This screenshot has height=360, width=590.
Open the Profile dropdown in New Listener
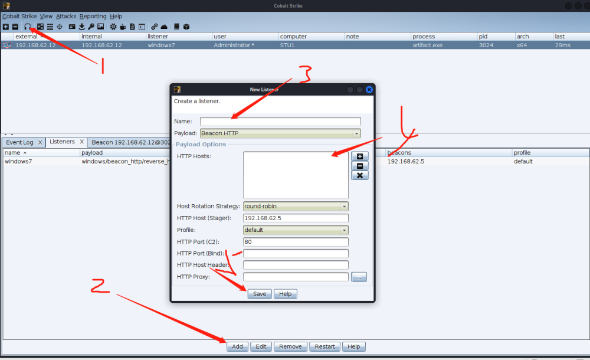pos(296,230)
